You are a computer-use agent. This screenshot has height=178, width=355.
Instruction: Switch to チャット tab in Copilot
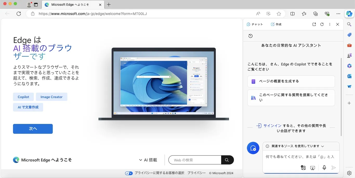255,24
